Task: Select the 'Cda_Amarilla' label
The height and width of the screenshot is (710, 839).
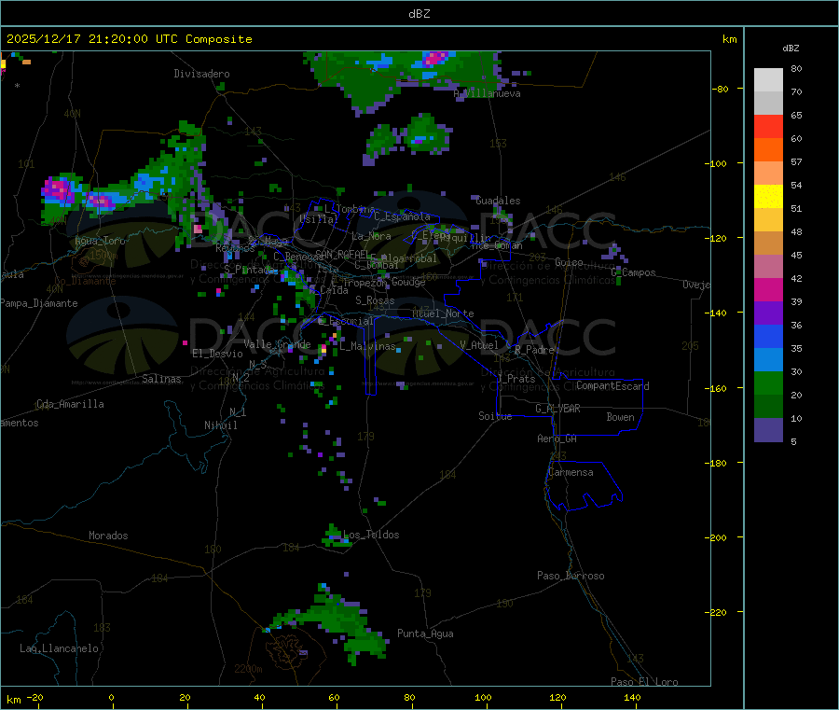Action: (x=70, y=404)
